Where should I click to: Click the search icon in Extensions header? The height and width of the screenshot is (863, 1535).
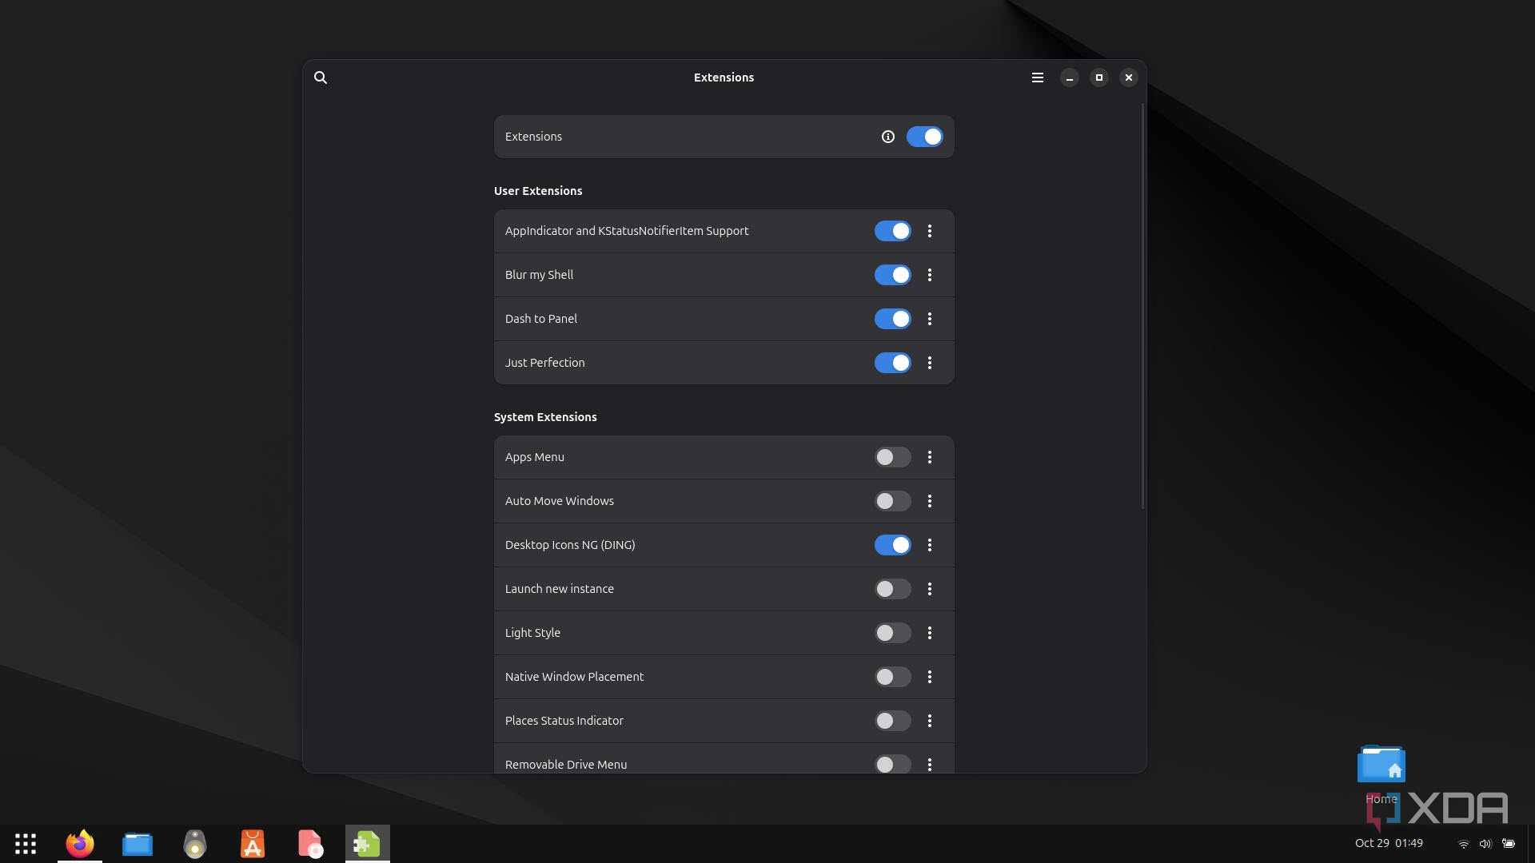point(321,78)
